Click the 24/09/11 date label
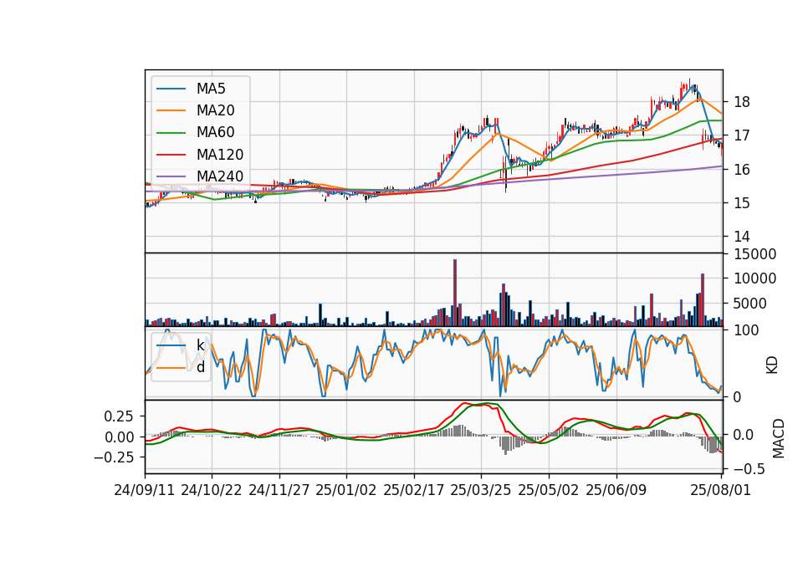The width and height of the screenshot is (803, 577). tap(145, 490)
